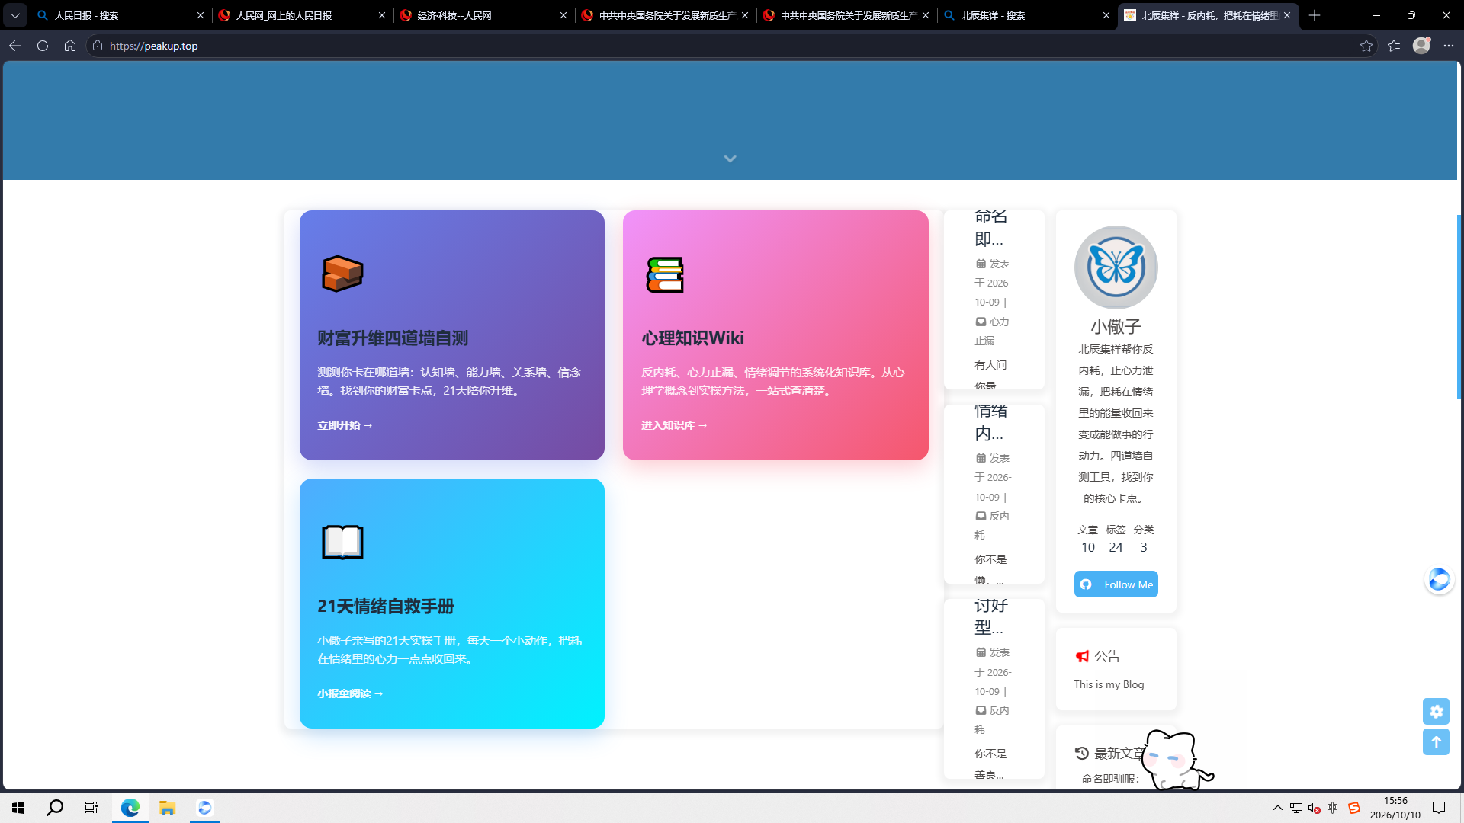Add page to favorites star icon
Image resolution: width=1464 pixels, height=823 pixels.
pyautogui.click(x=1366, y=46)
